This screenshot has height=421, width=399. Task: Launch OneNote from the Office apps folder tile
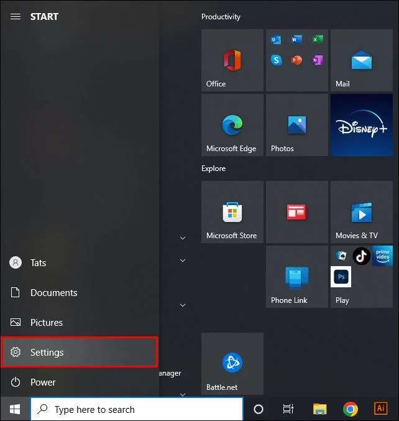point(318,60)
